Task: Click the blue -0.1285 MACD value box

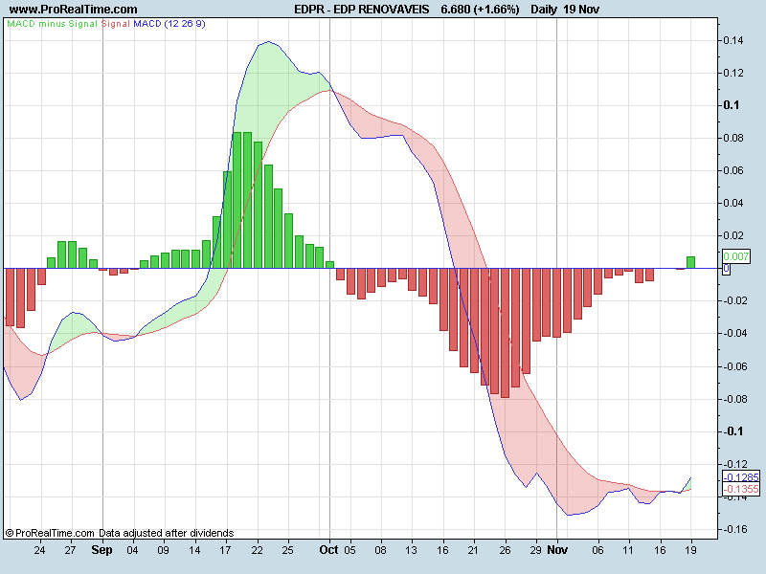Action: tap(741, 476)
